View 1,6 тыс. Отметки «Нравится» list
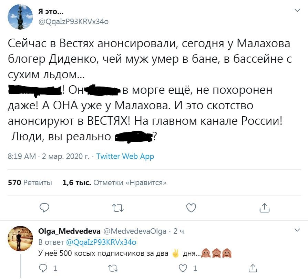Screen dimensions: 308x280 coord(115,182)
